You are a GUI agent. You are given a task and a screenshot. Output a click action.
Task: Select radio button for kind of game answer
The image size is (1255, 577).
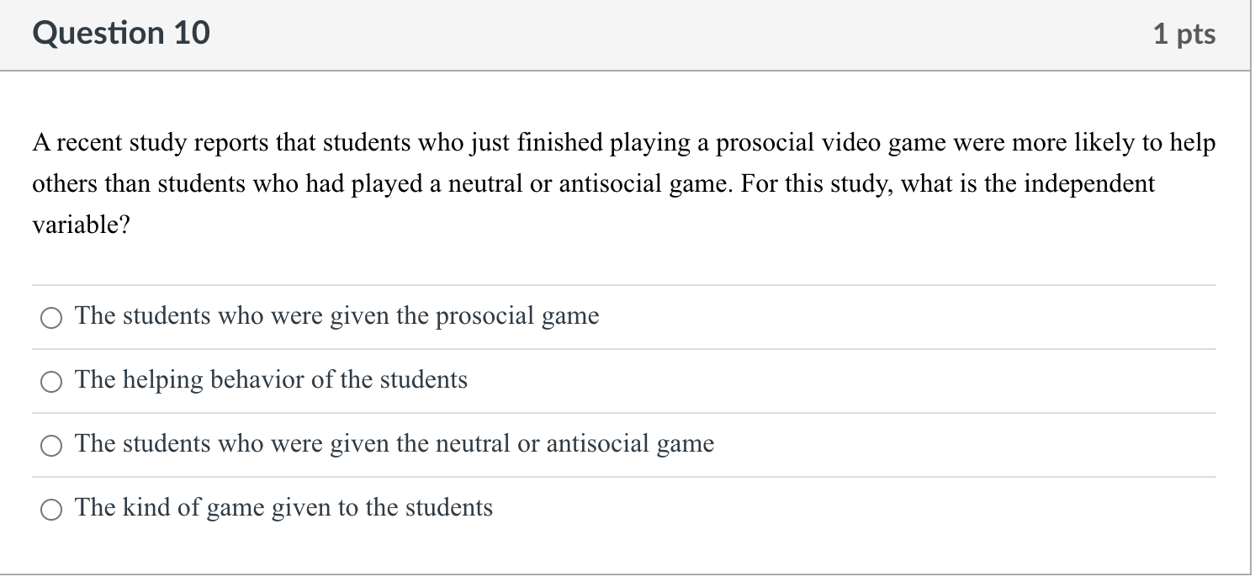tap(51, 509)
